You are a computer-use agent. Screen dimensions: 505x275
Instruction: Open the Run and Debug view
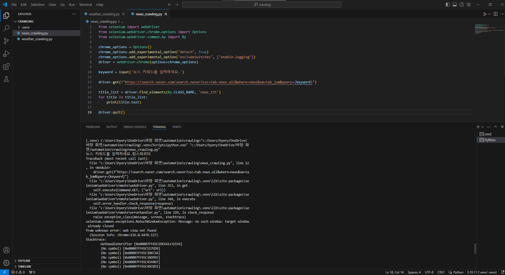[6, 54]
